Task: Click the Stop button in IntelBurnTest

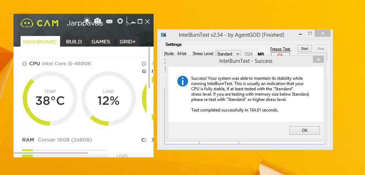Action: click(321, 49)
